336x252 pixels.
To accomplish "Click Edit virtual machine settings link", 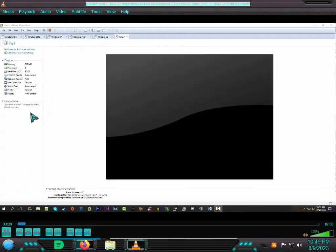I will pyautogui.click(x=20, y=53).
